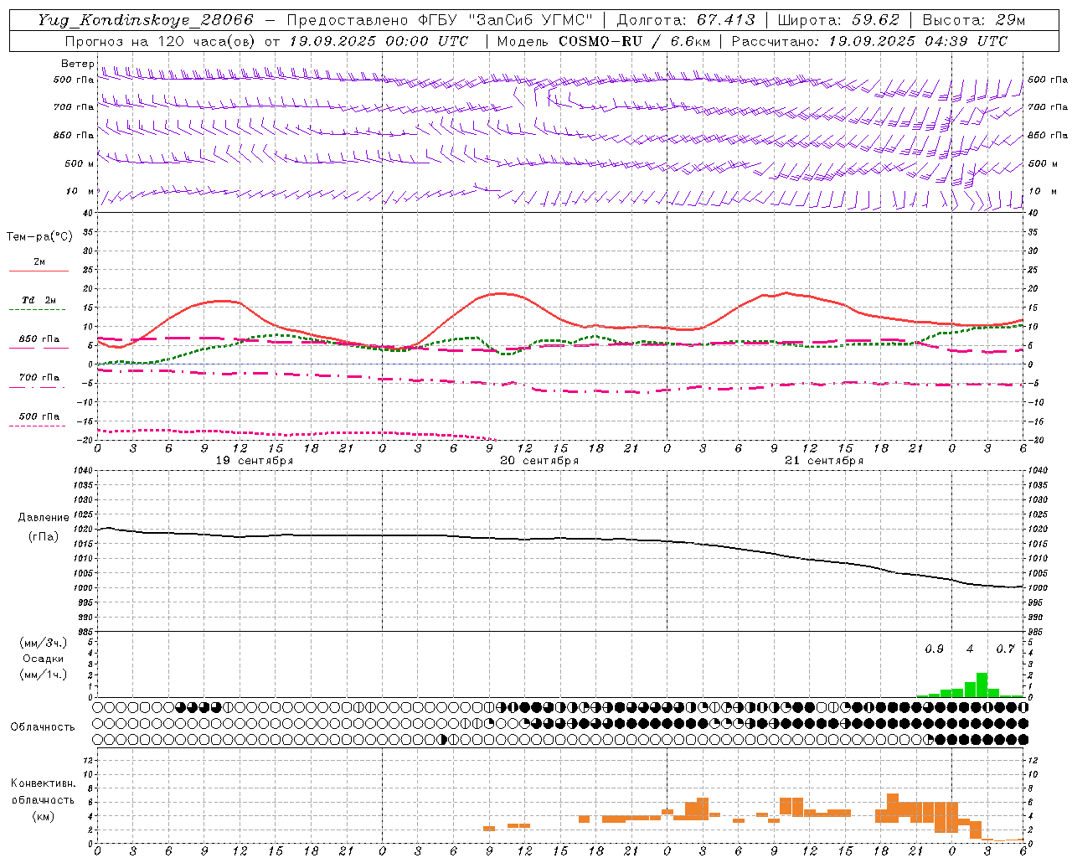The height and width of the screenshot is (858, 1072).
Task: Click the latitude value Широта: 59.62
Action: click(838, 20)
